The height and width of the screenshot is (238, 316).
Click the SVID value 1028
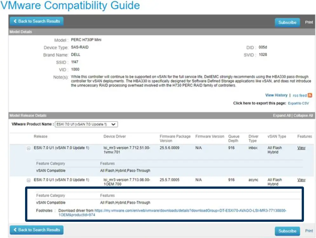[x=263, y=55]
